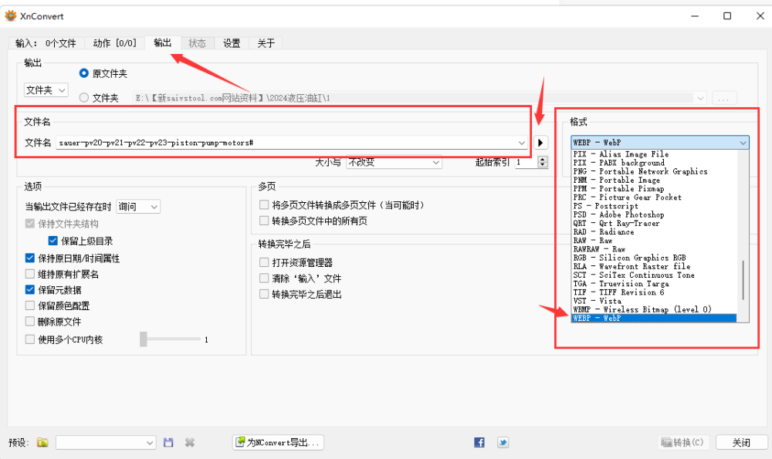
Task: Click the 为NConvert导出 button
Action: 278,442
